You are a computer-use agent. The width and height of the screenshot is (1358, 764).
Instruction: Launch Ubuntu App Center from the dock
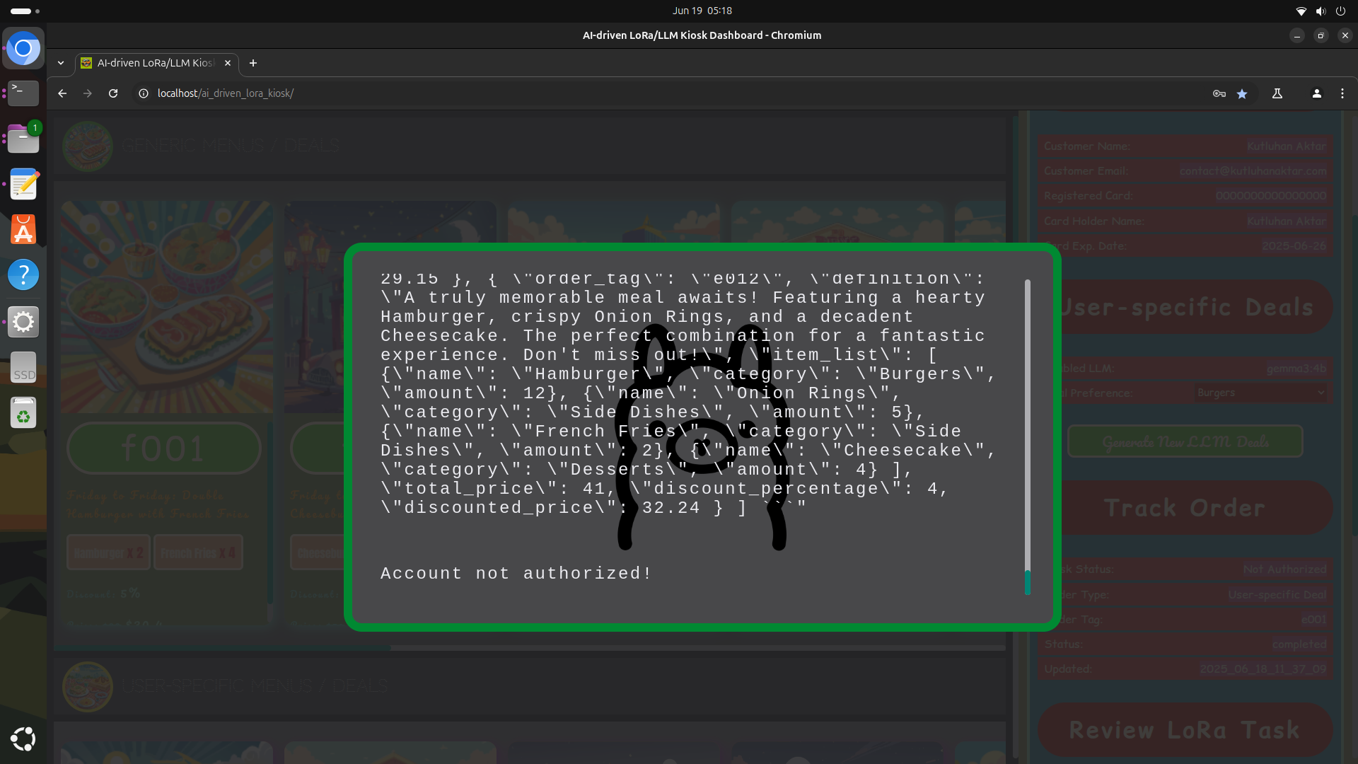coord(23,230)
